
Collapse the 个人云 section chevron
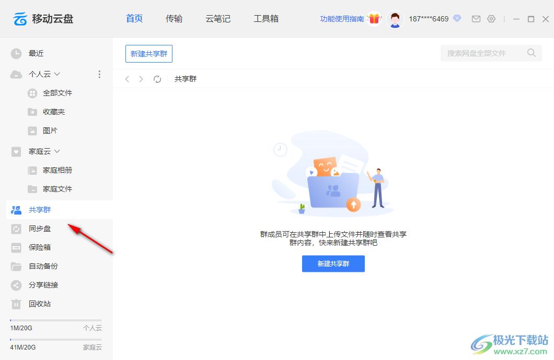click(x=57, y=74)
